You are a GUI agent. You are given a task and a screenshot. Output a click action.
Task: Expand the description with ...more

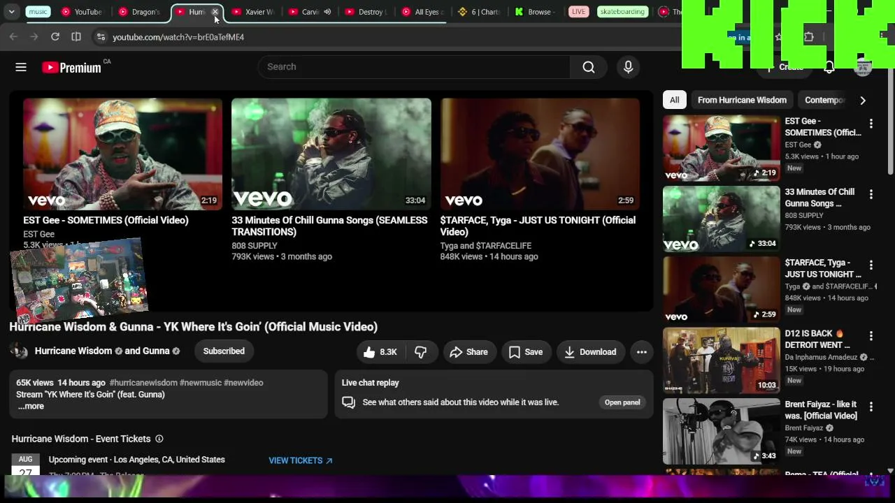point(31,407)
